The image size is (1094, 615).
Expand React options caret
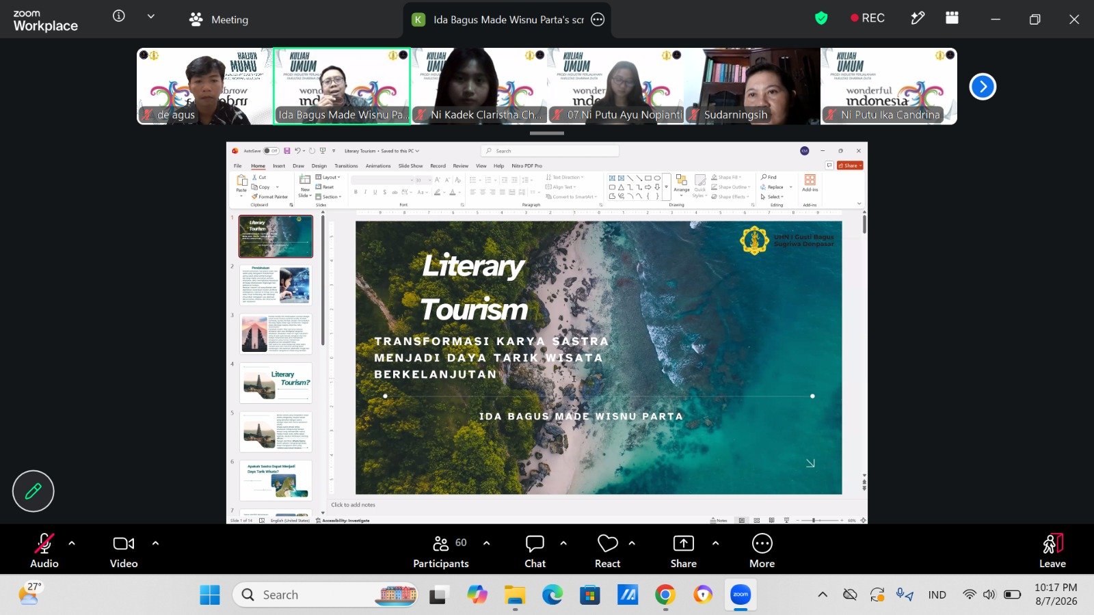coord(632,543)
